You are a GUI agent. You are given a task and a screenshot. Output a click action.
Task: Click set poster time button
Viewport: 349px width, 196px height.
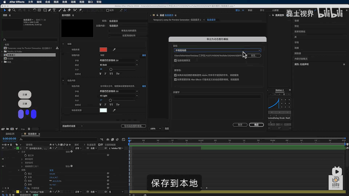129,36
